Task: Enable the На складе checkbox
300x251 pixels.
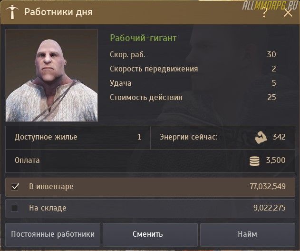Action: 15,208
